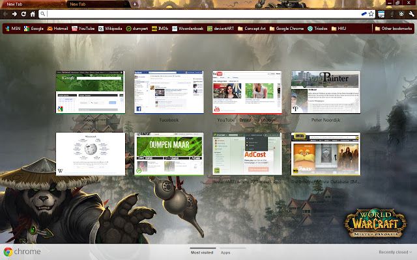The image size is (417, 260).
Task: Open the Internet Movie Database thumbnail
Action: coord(326,154)
